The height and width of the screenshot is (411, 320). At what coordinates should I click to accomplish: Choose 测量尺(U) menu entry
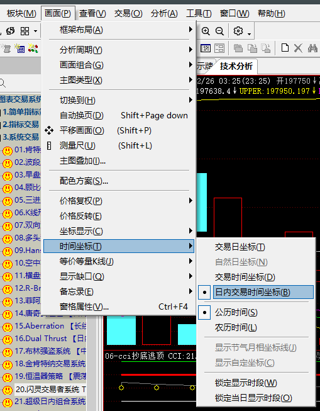(x=119, y=145)
